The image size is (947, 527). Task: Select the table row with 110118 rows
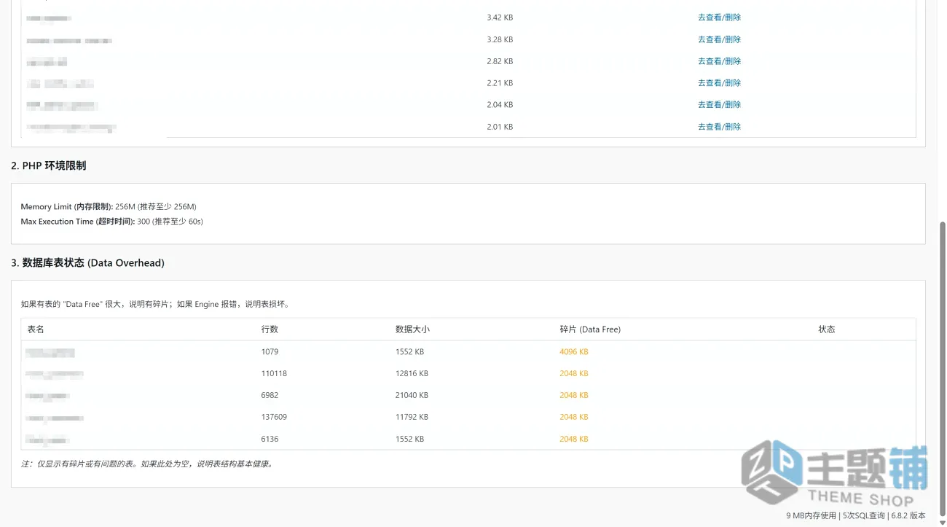pyautogui.click(x=468, y=373)
